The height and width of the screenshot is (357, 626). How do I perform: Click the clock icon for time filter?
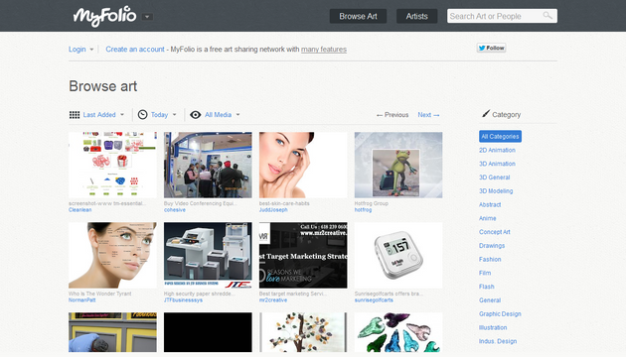[142, 115]
